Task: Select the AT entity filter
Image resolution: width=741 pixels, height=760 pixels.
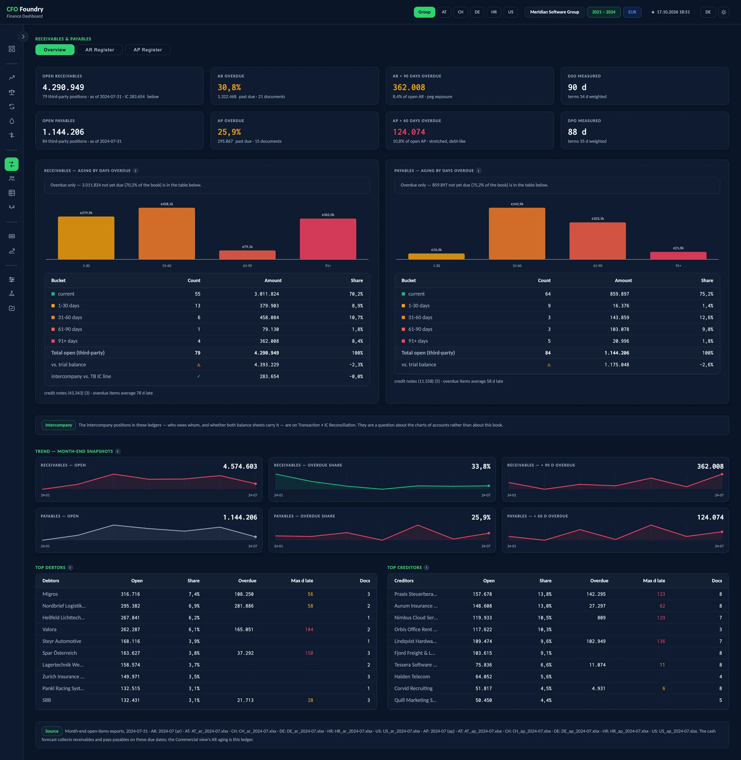Action: coord(444,12)
